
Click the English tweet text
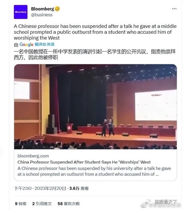point(95,32)
